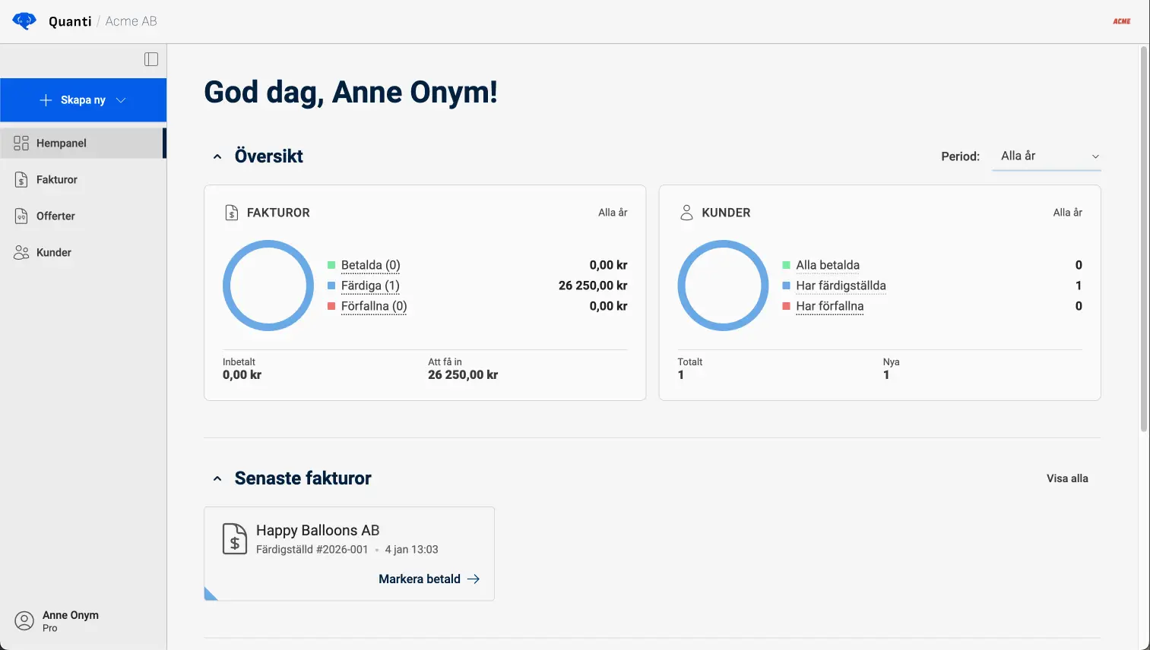
Task: Collapse the Senaste fakturor section
Action: (x=217, y=478)
